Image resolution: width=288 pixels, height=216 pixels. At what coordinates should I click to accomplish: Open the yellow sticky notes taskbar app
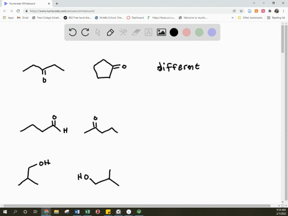point(108,212)
